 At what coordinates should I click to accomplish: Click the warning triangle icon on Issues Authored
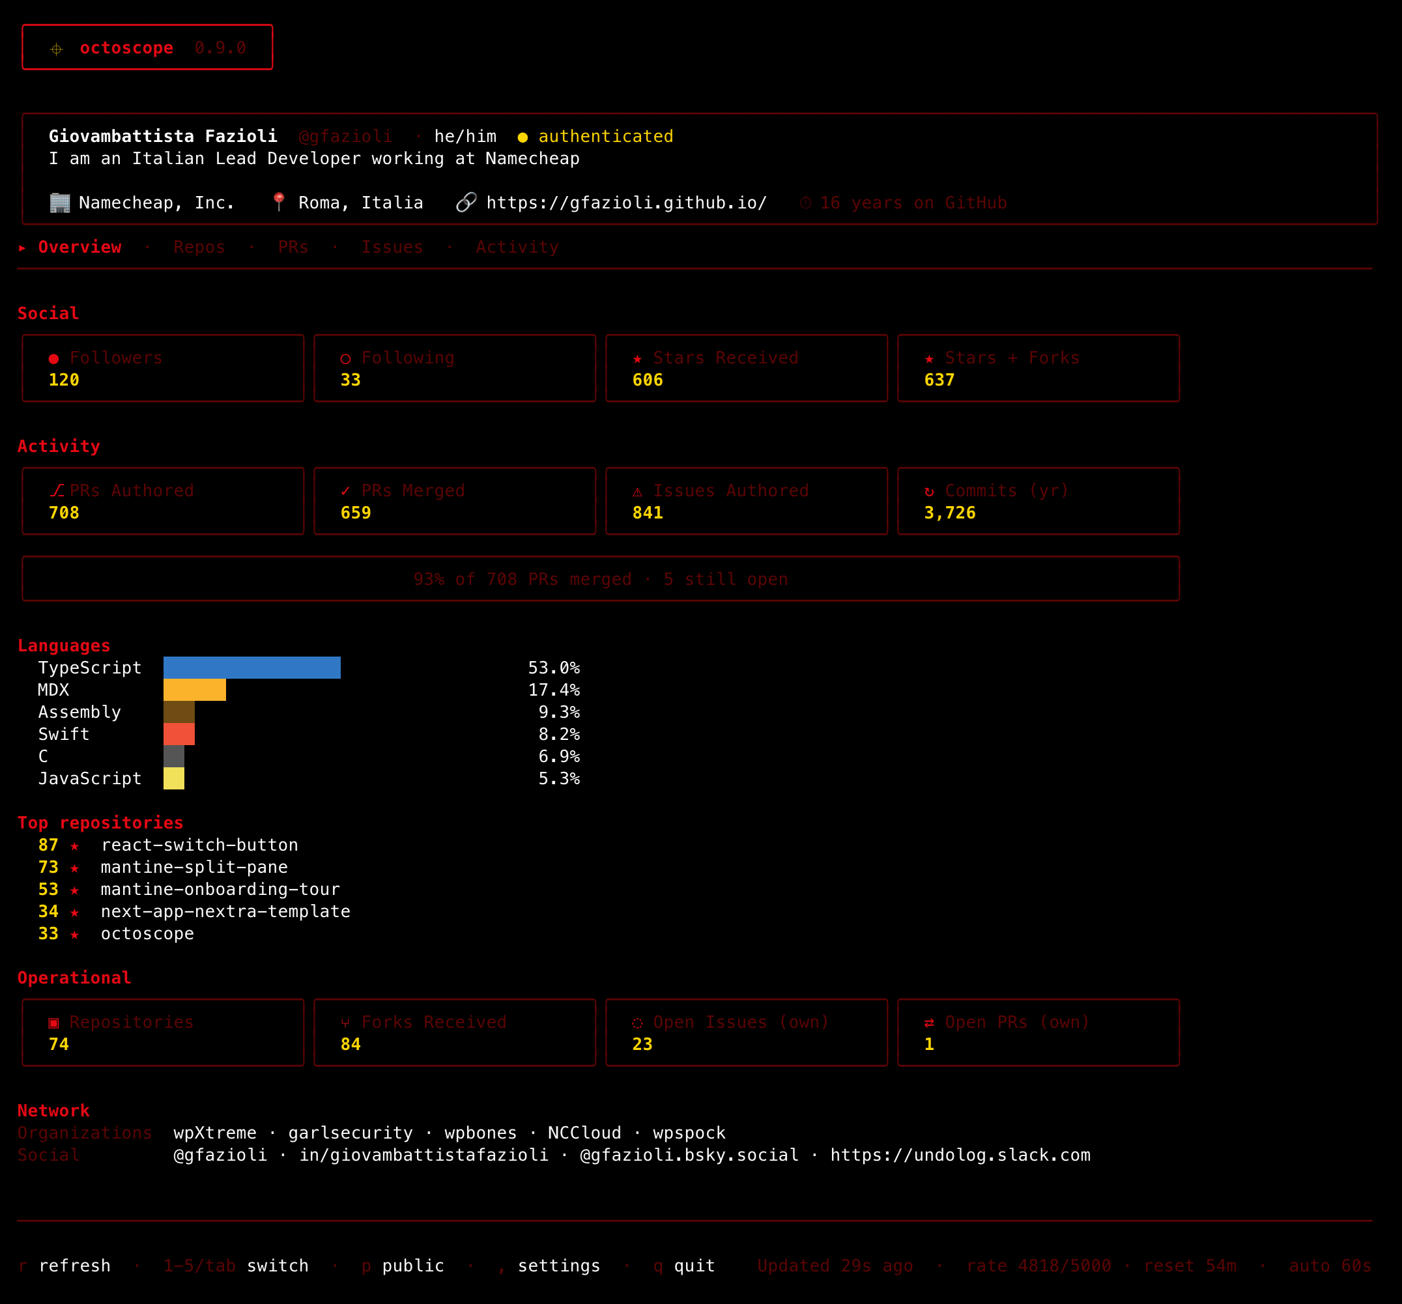pyautogui.click(x=638, y=492)
